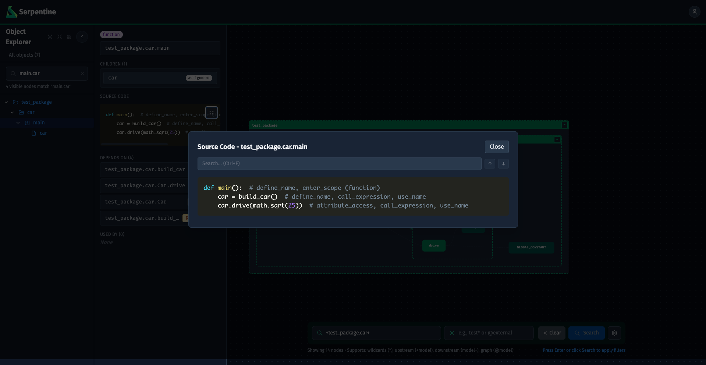Click 'Press Enter or click Search' hint
The width and height of the screenshot is (706, 365).
tap(584, 350)
